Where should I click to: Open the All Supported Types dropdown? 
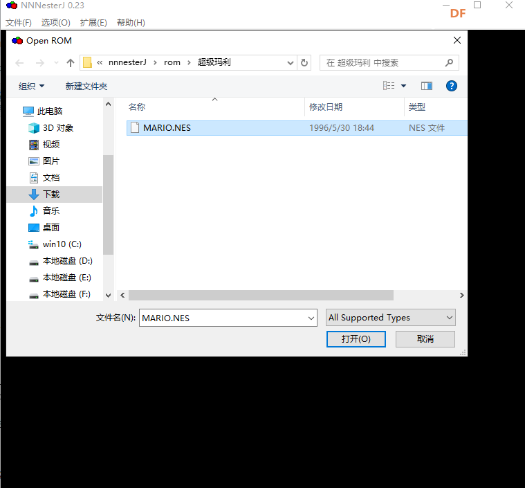point(390,318)
